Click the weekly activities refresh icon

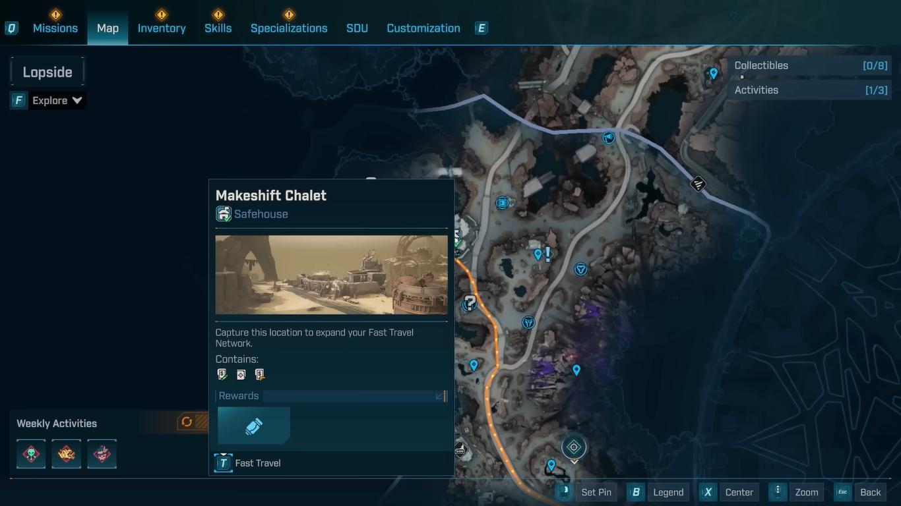187,422
